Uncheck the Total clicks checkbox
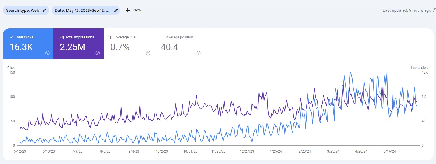Screen dimensions: 436x164 coord(11,37)
